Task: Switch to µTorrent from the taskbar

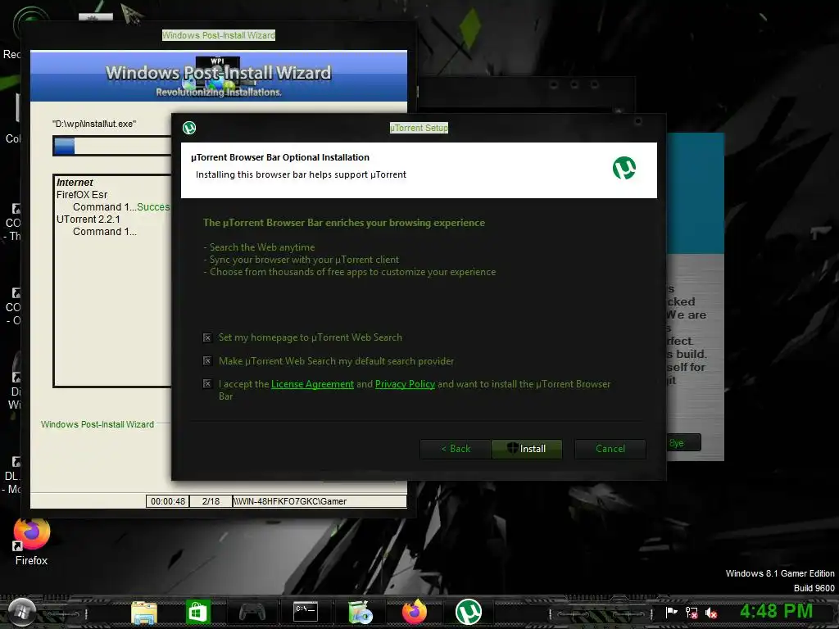Action: 468,612
